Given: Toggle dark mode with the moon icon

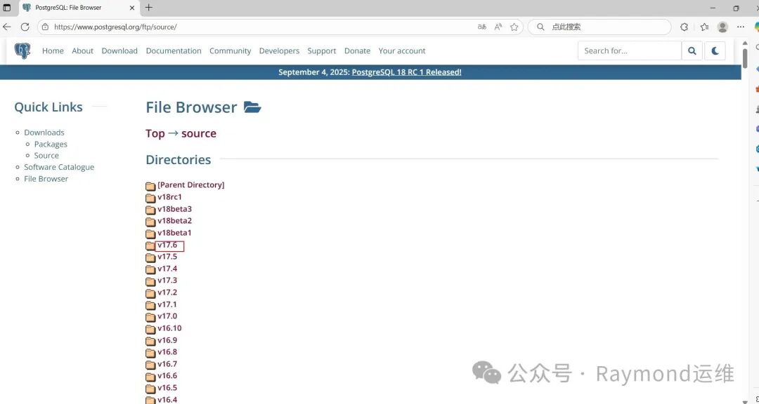Looking at the screenshot, I should point(715,50).
